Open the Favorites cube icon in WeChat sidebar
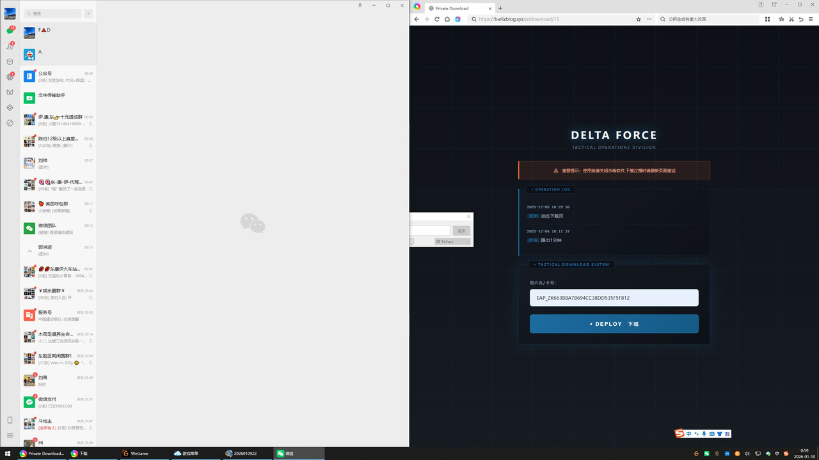 pos(10,62)
